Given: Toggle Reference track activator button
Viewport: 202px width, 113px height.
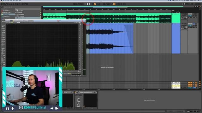Looking at the screenshot, I should [x=190, y=14].
